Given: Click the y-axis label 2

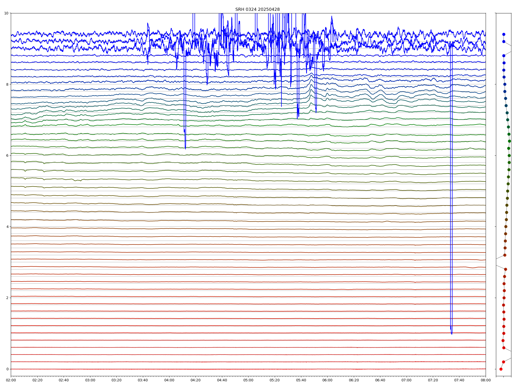Looking at the screenshot, I should (7, 298).
